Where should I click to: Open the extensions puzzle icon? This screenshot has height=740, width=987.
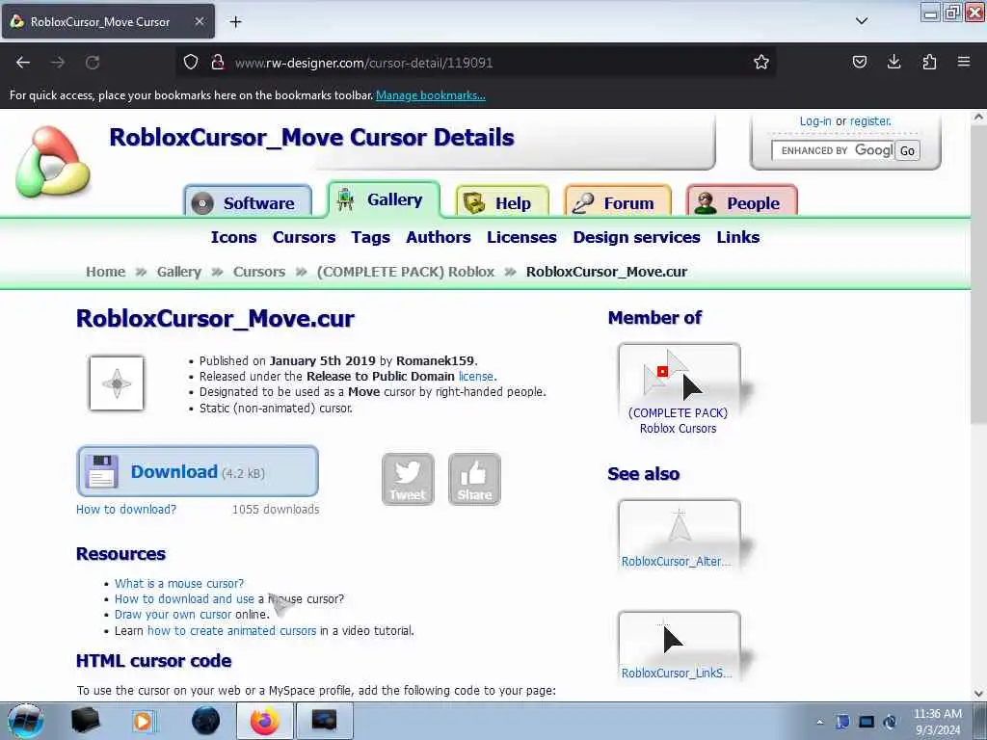(x=929, y=62)
